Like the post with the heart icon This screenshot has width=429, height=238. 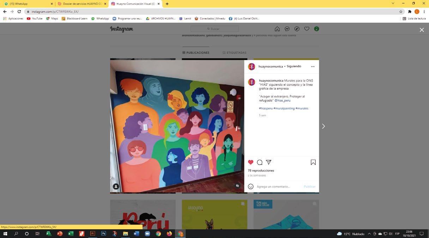(x=250, y=162)
